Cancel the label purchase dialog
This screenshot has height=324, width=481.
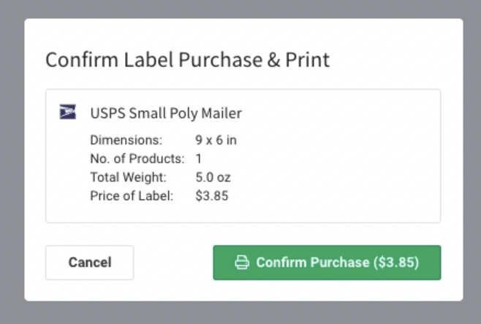[90, 263]
